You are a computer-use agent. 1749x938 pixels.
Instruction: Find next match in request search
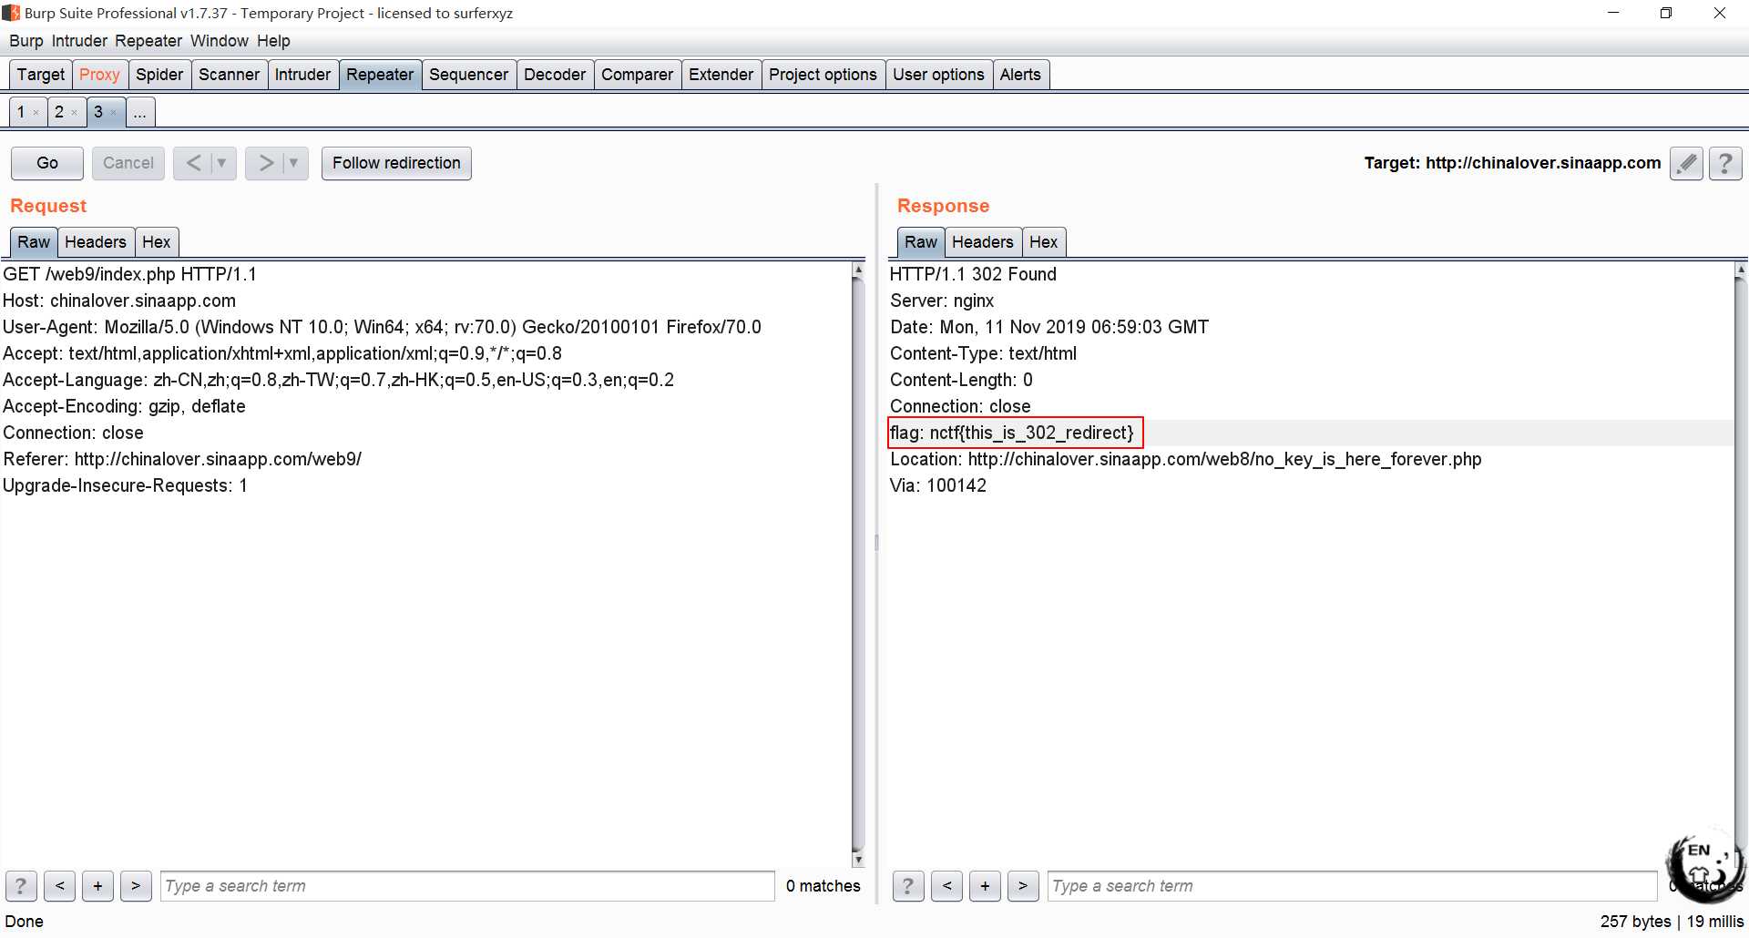tap(136, 885)
